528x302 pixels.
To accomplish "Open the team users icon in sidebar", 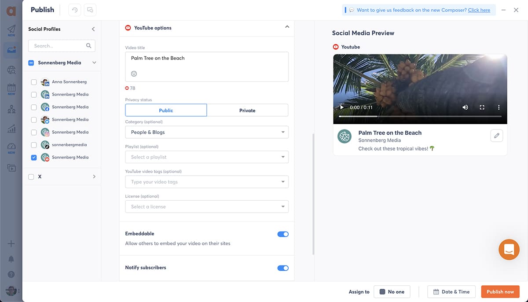I will coord(11,109).
